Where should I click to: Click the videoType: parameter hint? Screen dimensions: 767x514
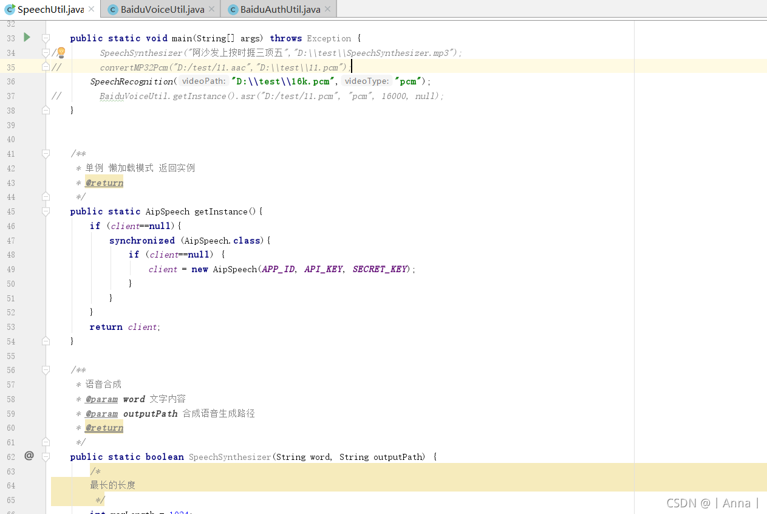click(x=367, y=81)
